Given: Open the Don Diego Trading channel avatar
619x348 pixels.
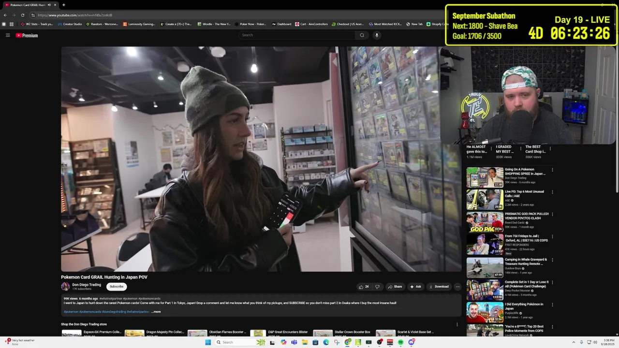Looking at the screenshot, I should (x=65, y=287).
